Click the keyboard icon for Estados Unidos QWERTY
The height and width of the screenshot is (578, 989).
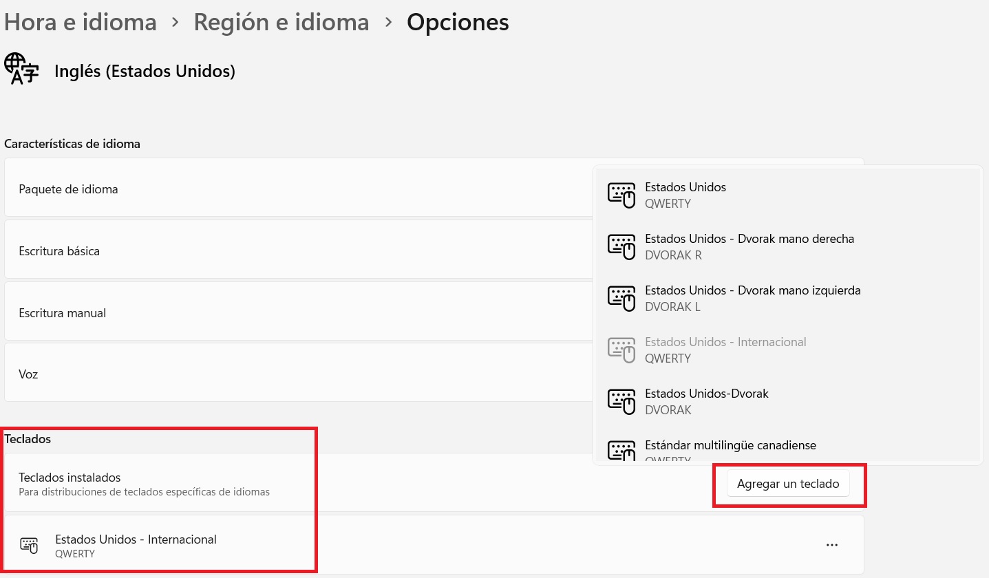click(621, 195)
